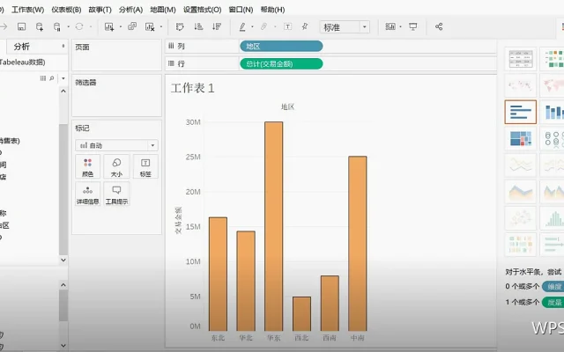Click the 工作表 1 sheet title
The width and height of the screenshot is (564, 352).
click(192, 88)
